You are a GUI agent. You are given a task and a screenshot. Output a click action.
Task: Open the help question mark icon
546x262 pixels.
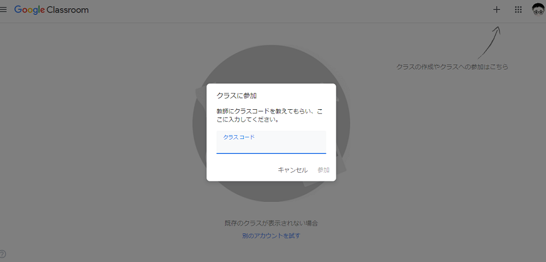(3, 254)
